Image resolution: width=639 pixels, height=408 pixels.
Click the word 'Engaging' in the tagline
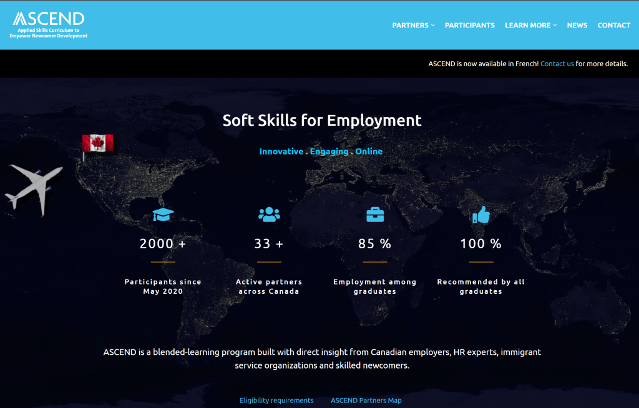point(329,152)
